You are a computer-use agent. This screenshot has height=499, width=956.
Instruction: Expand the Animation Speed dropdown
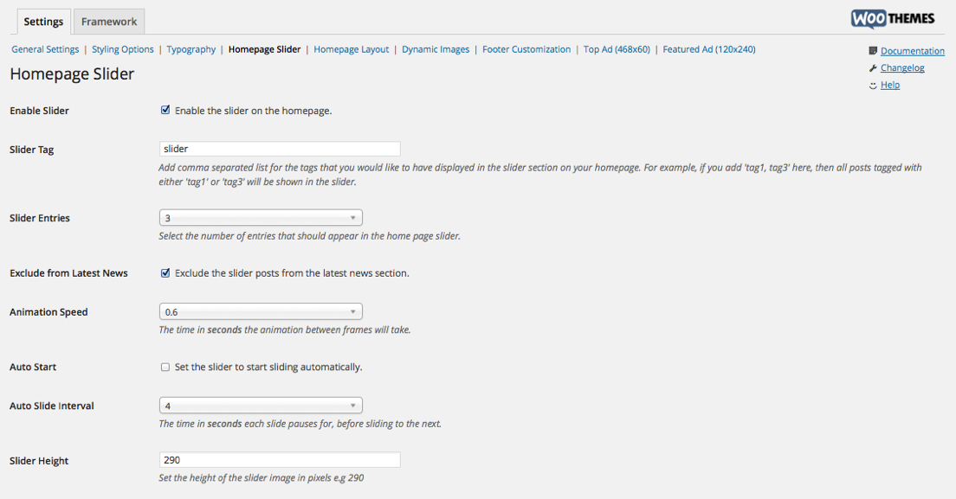(261, 312)
